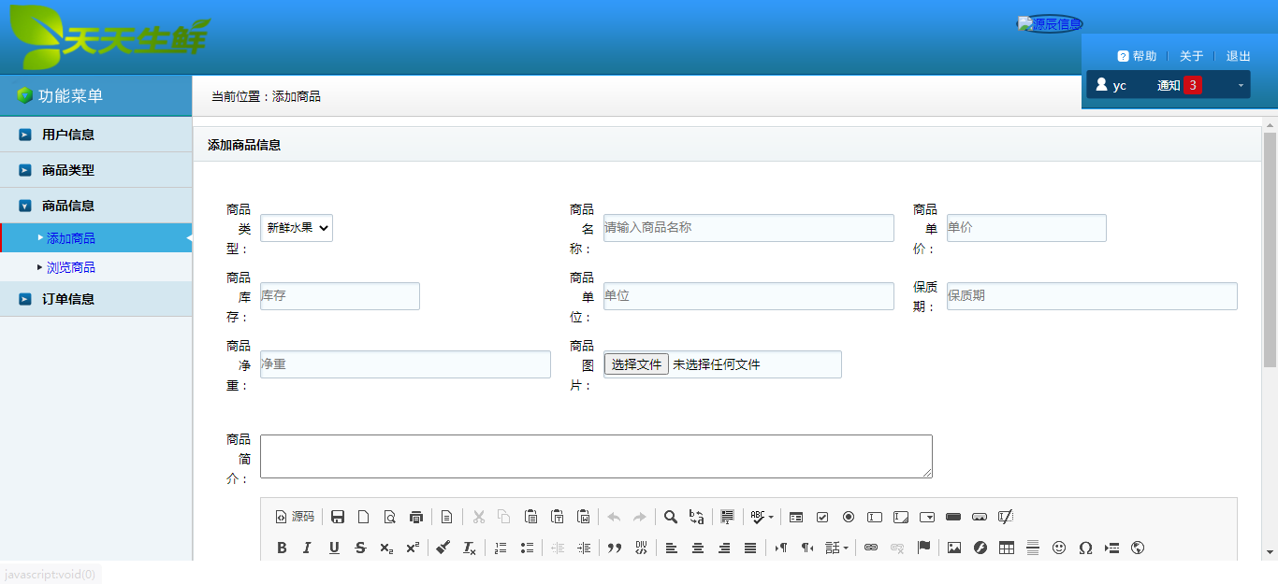Insert a radio button form element via toolbar
This screenshot has width=1278, height=584.
pyautogui.click(x=849, y=517)
